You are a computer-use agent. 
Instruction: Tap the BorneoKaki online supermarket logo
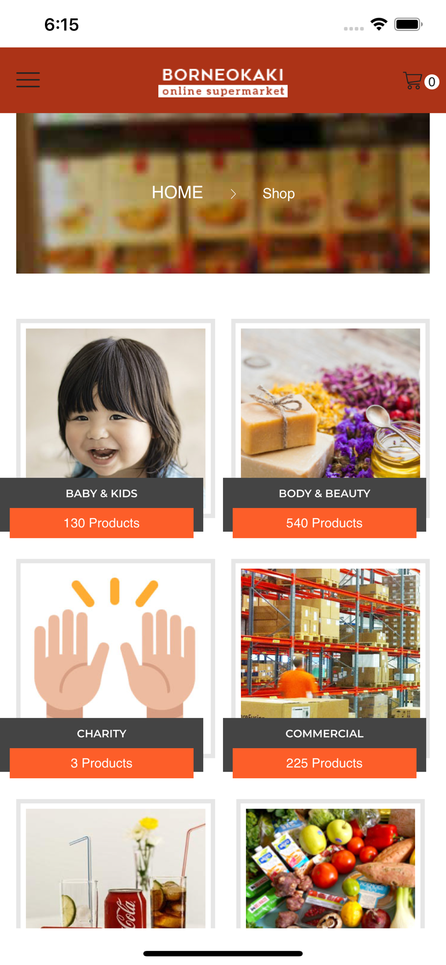click(223, 82)
